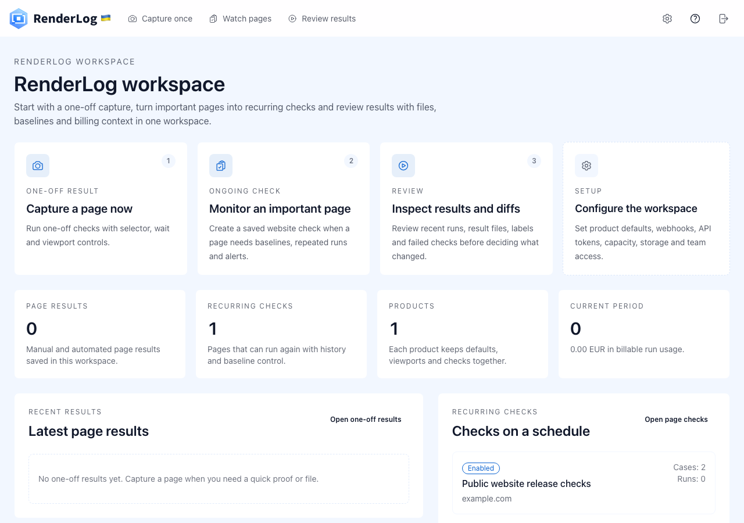Viewport: 744px width, 523px height.
Task: Open the Inspect results and diffs card
Action: click(x=466, y=209)
